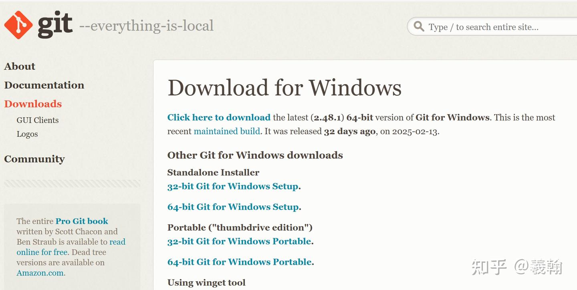This screenshot has height=290, width=577.
Task: Click the Download for Windows heading
Action: click(284, 88)
